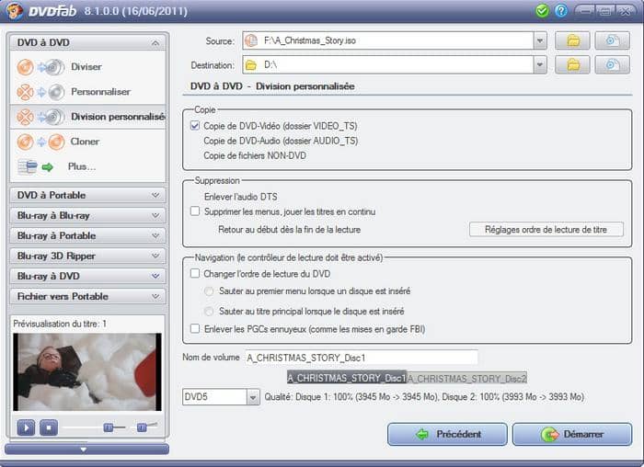Expand the Blu-ray à Portable section
Image resolution: width=644 pixels, height=467 pixels.
[155, 235]
